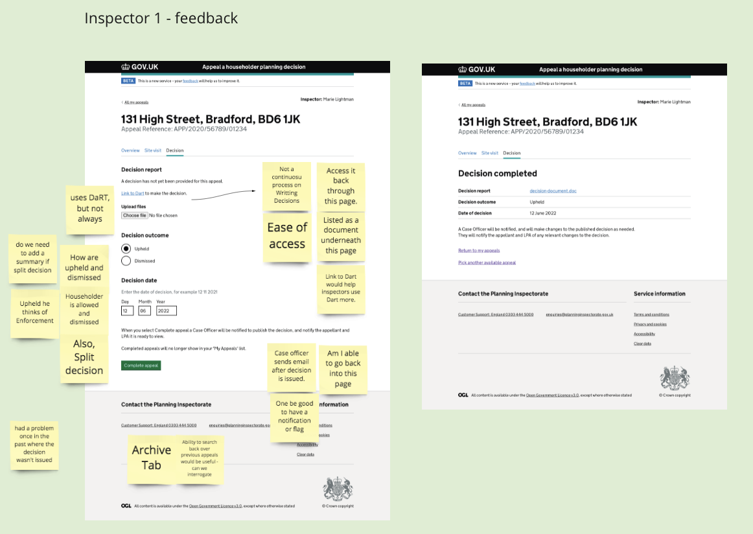Click the Clear data link under Service information
Image resolution: width=753 pixels, height=534 pixels.
(642, 343)
